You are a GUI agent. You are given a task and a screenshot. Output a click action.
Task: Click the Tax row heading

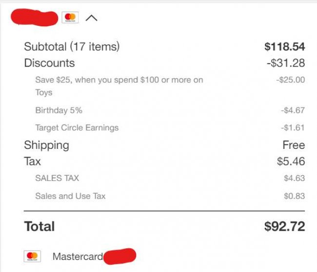pos(32,161)
